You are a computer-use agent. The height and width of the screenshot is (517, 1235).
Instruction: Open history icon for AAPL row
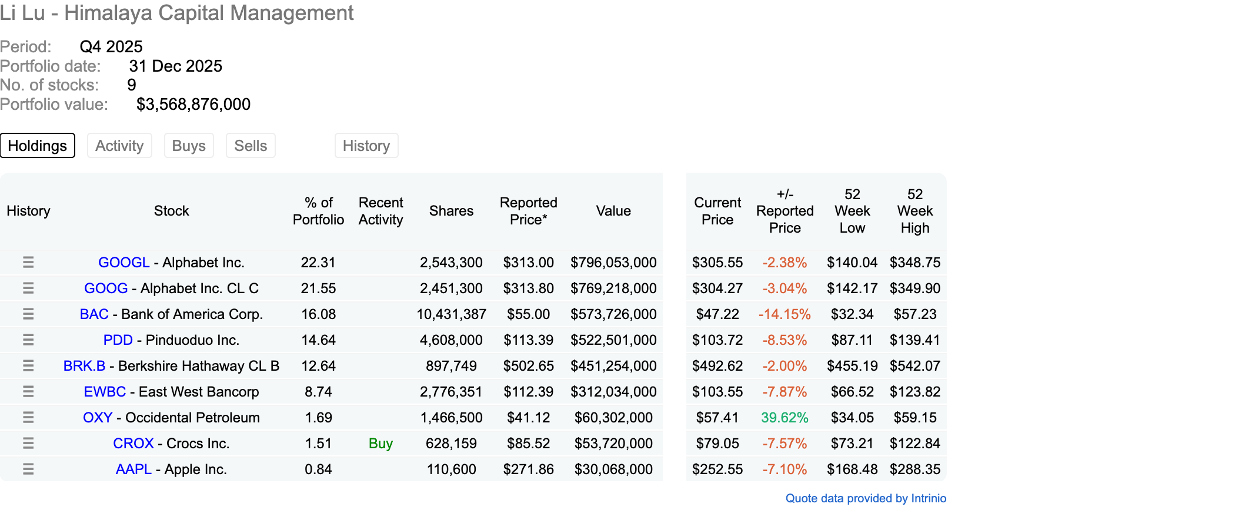click(x=28, y=469)
